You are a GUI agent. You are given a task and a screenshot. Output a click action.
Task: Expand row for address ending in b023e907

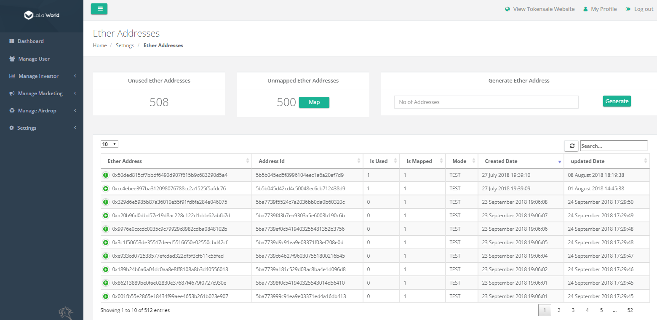(x=105, y=296)
